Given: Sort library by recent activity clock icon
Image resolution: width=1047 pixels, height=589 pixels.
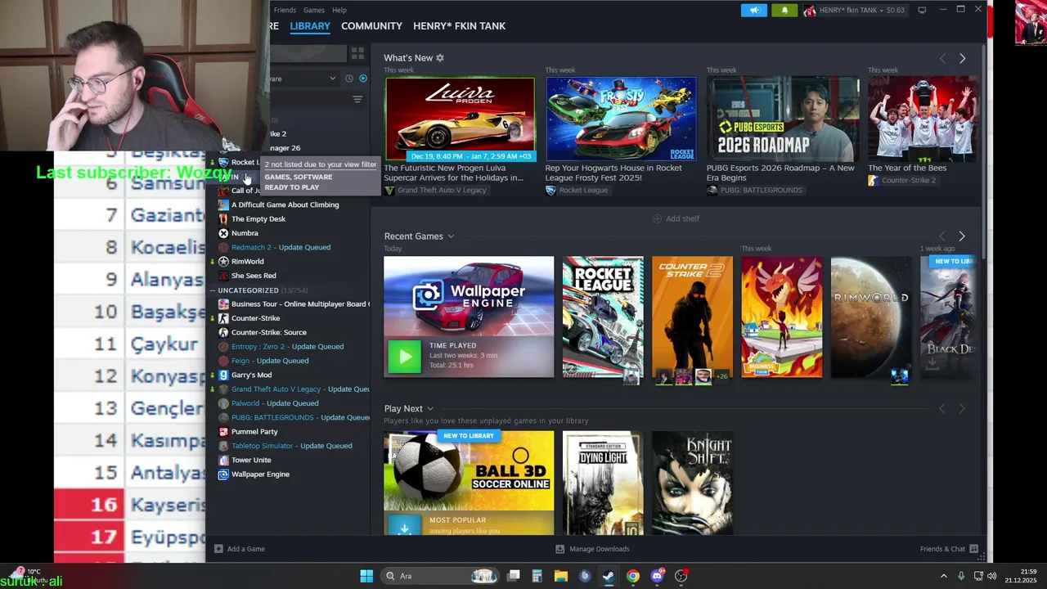Looking at the screenshot, I should [349, 79].
